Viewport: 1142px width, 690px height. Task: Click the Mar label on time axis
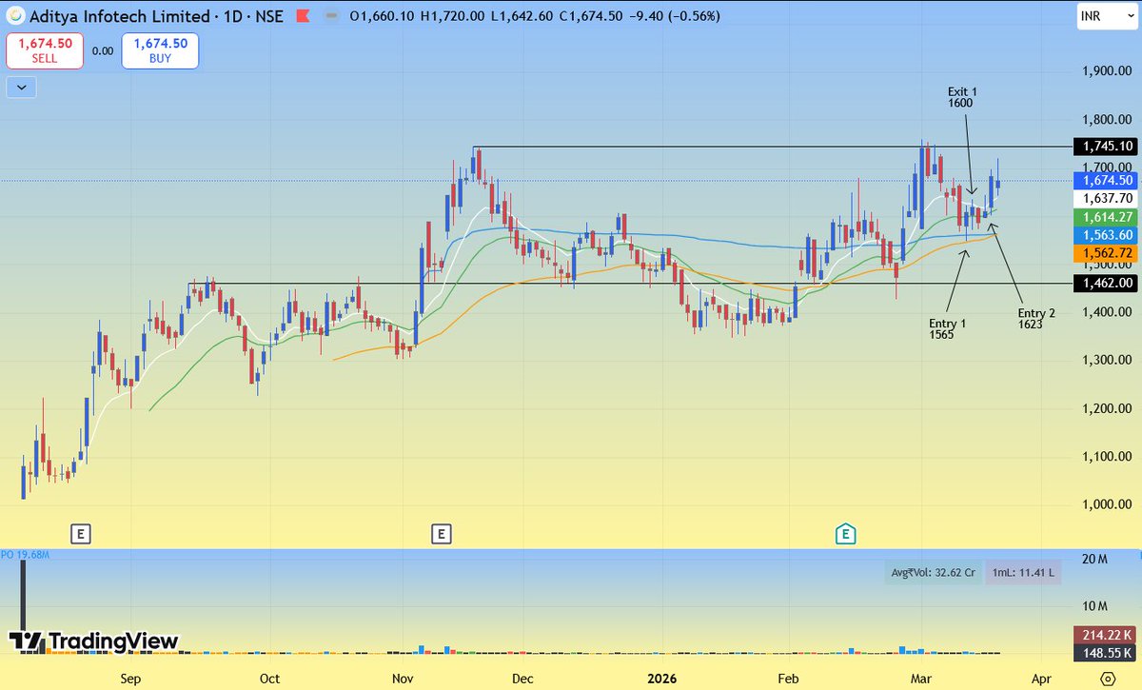click(x=920, y=680)
